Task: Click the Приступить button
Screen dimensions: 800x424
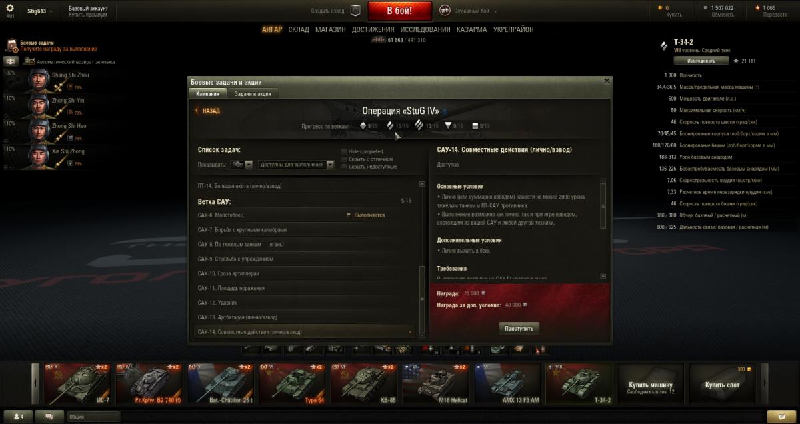Action: [519, 328]
